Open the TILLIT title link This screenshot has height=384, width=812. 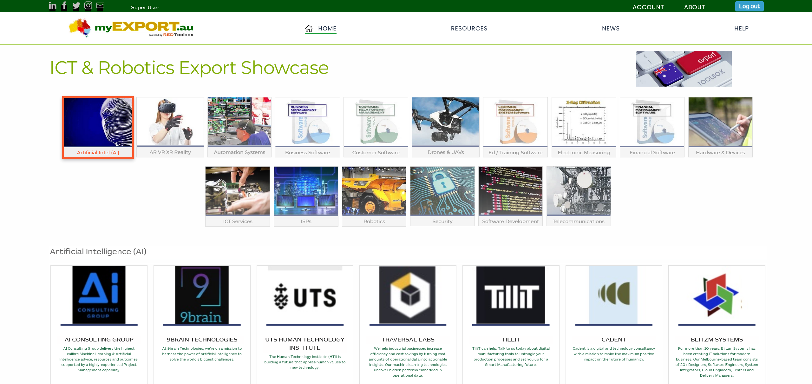point(511,340)
